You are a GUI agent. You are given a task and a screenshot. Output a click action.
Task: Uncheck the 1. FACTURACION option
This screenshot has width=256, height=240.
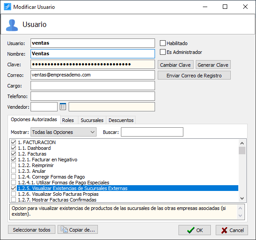point(14,142)
